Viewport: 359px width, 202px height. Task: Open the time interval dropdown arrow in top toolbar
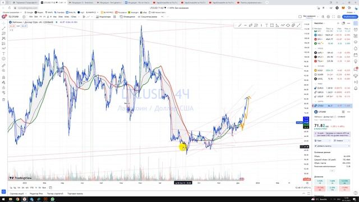[x=79, y=17]
